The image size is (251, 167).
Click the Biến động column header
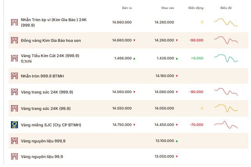pos(196,8)
